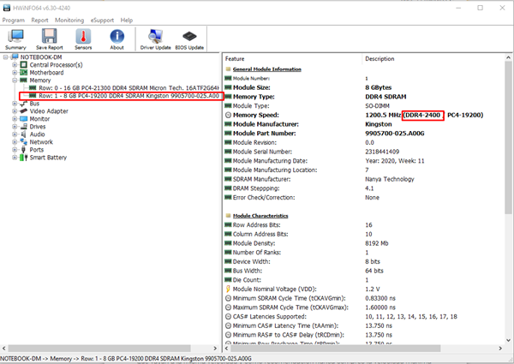Select Video Adapter in the tree

pos(49,110)
